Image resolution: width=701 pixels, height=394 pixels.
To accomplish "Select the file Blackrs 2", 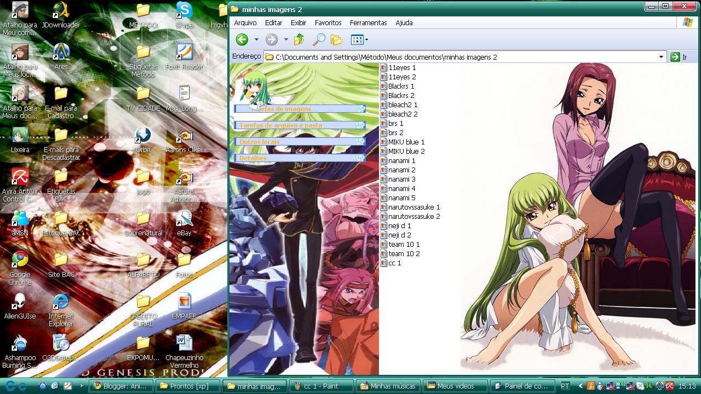I will click(398, 96).
